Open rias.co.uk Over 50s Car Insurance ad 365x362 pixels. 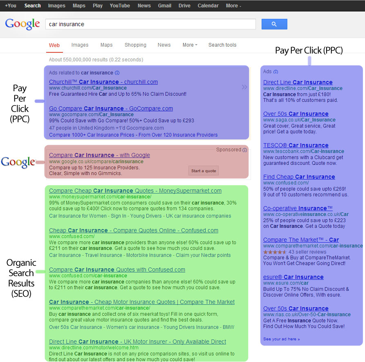coord(296,308)
